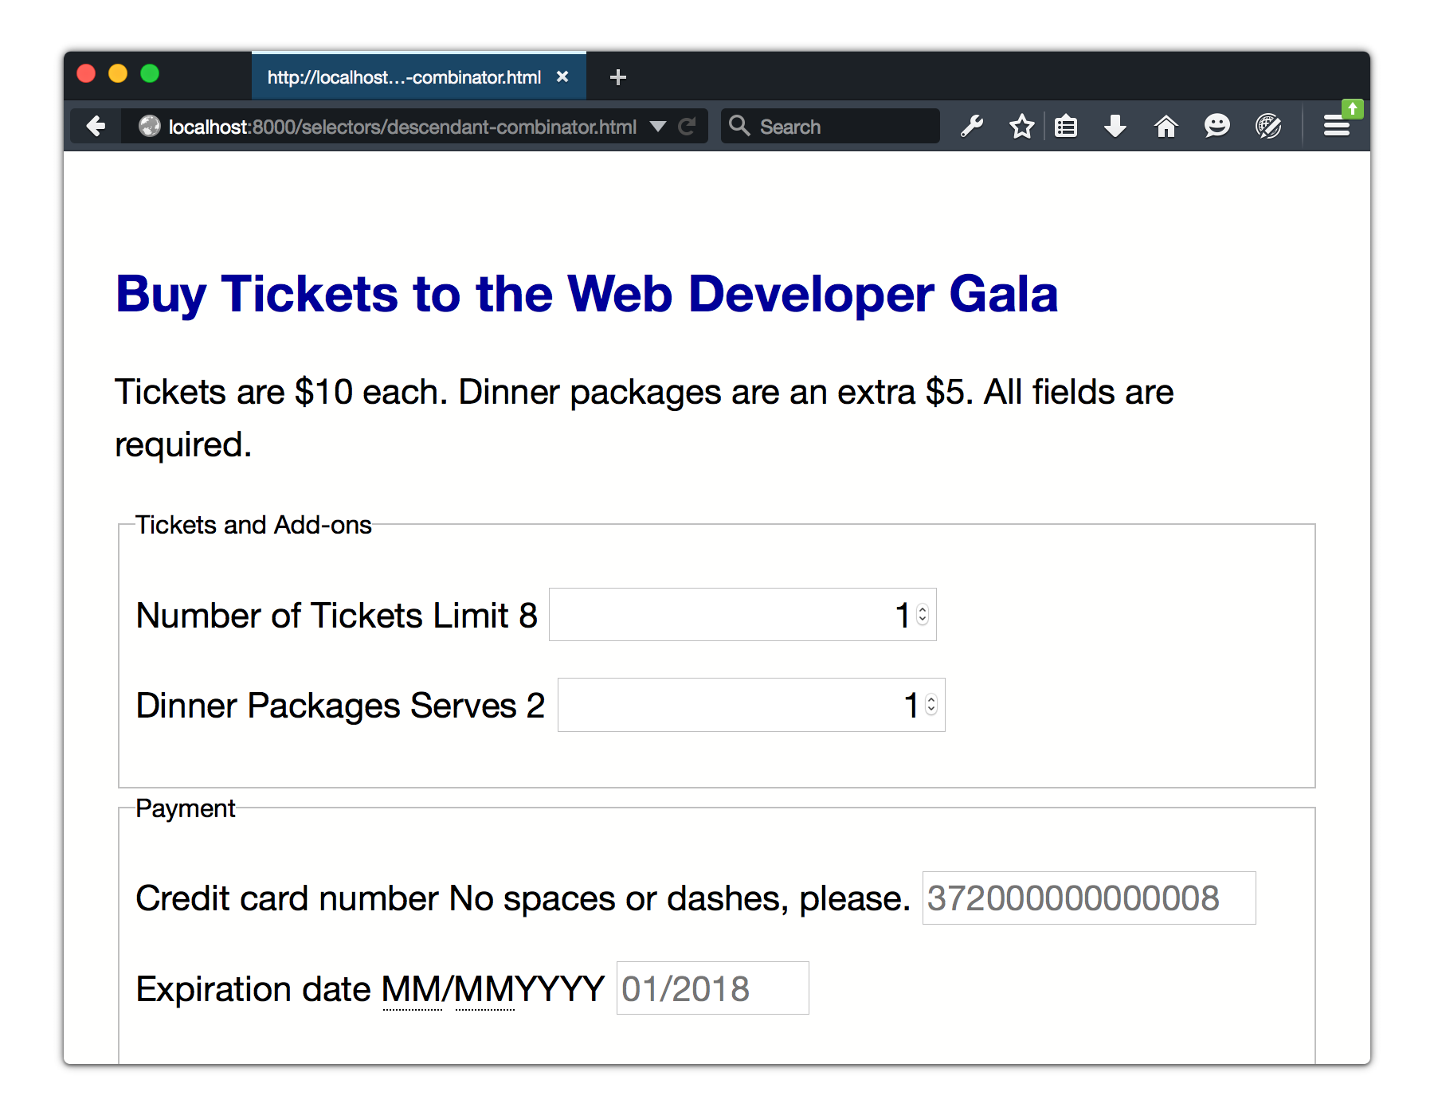The height and width of the screenshot is (1115, 1434).
Task: Click the browser back arrow button
Action: pos(96,126)
